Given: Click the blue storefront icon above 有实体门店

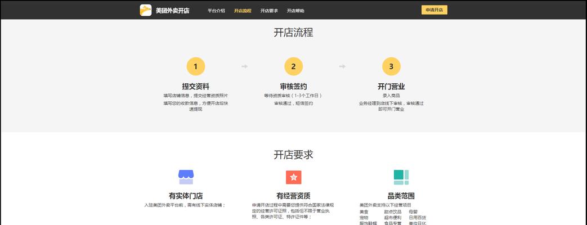Looking at the screenshot, I should pos(186,177).
